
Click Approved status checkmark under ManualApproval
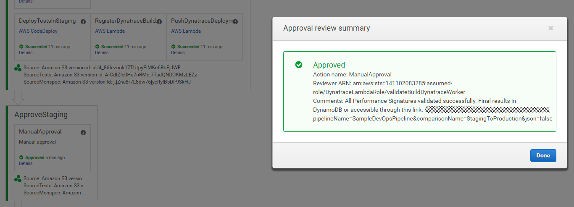(21, 157)
